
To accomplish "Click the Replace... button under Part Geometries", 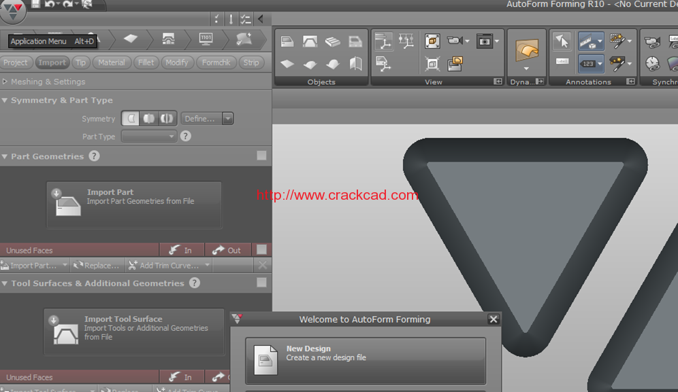I will pyautogui.click(x=97, y=265).
